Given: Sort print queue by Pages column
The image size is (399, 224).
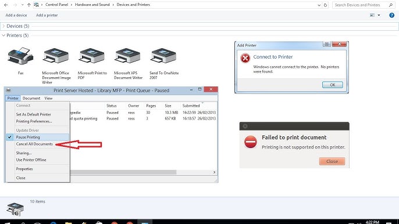Looking at the screenshot, I should tap(151, 106).
